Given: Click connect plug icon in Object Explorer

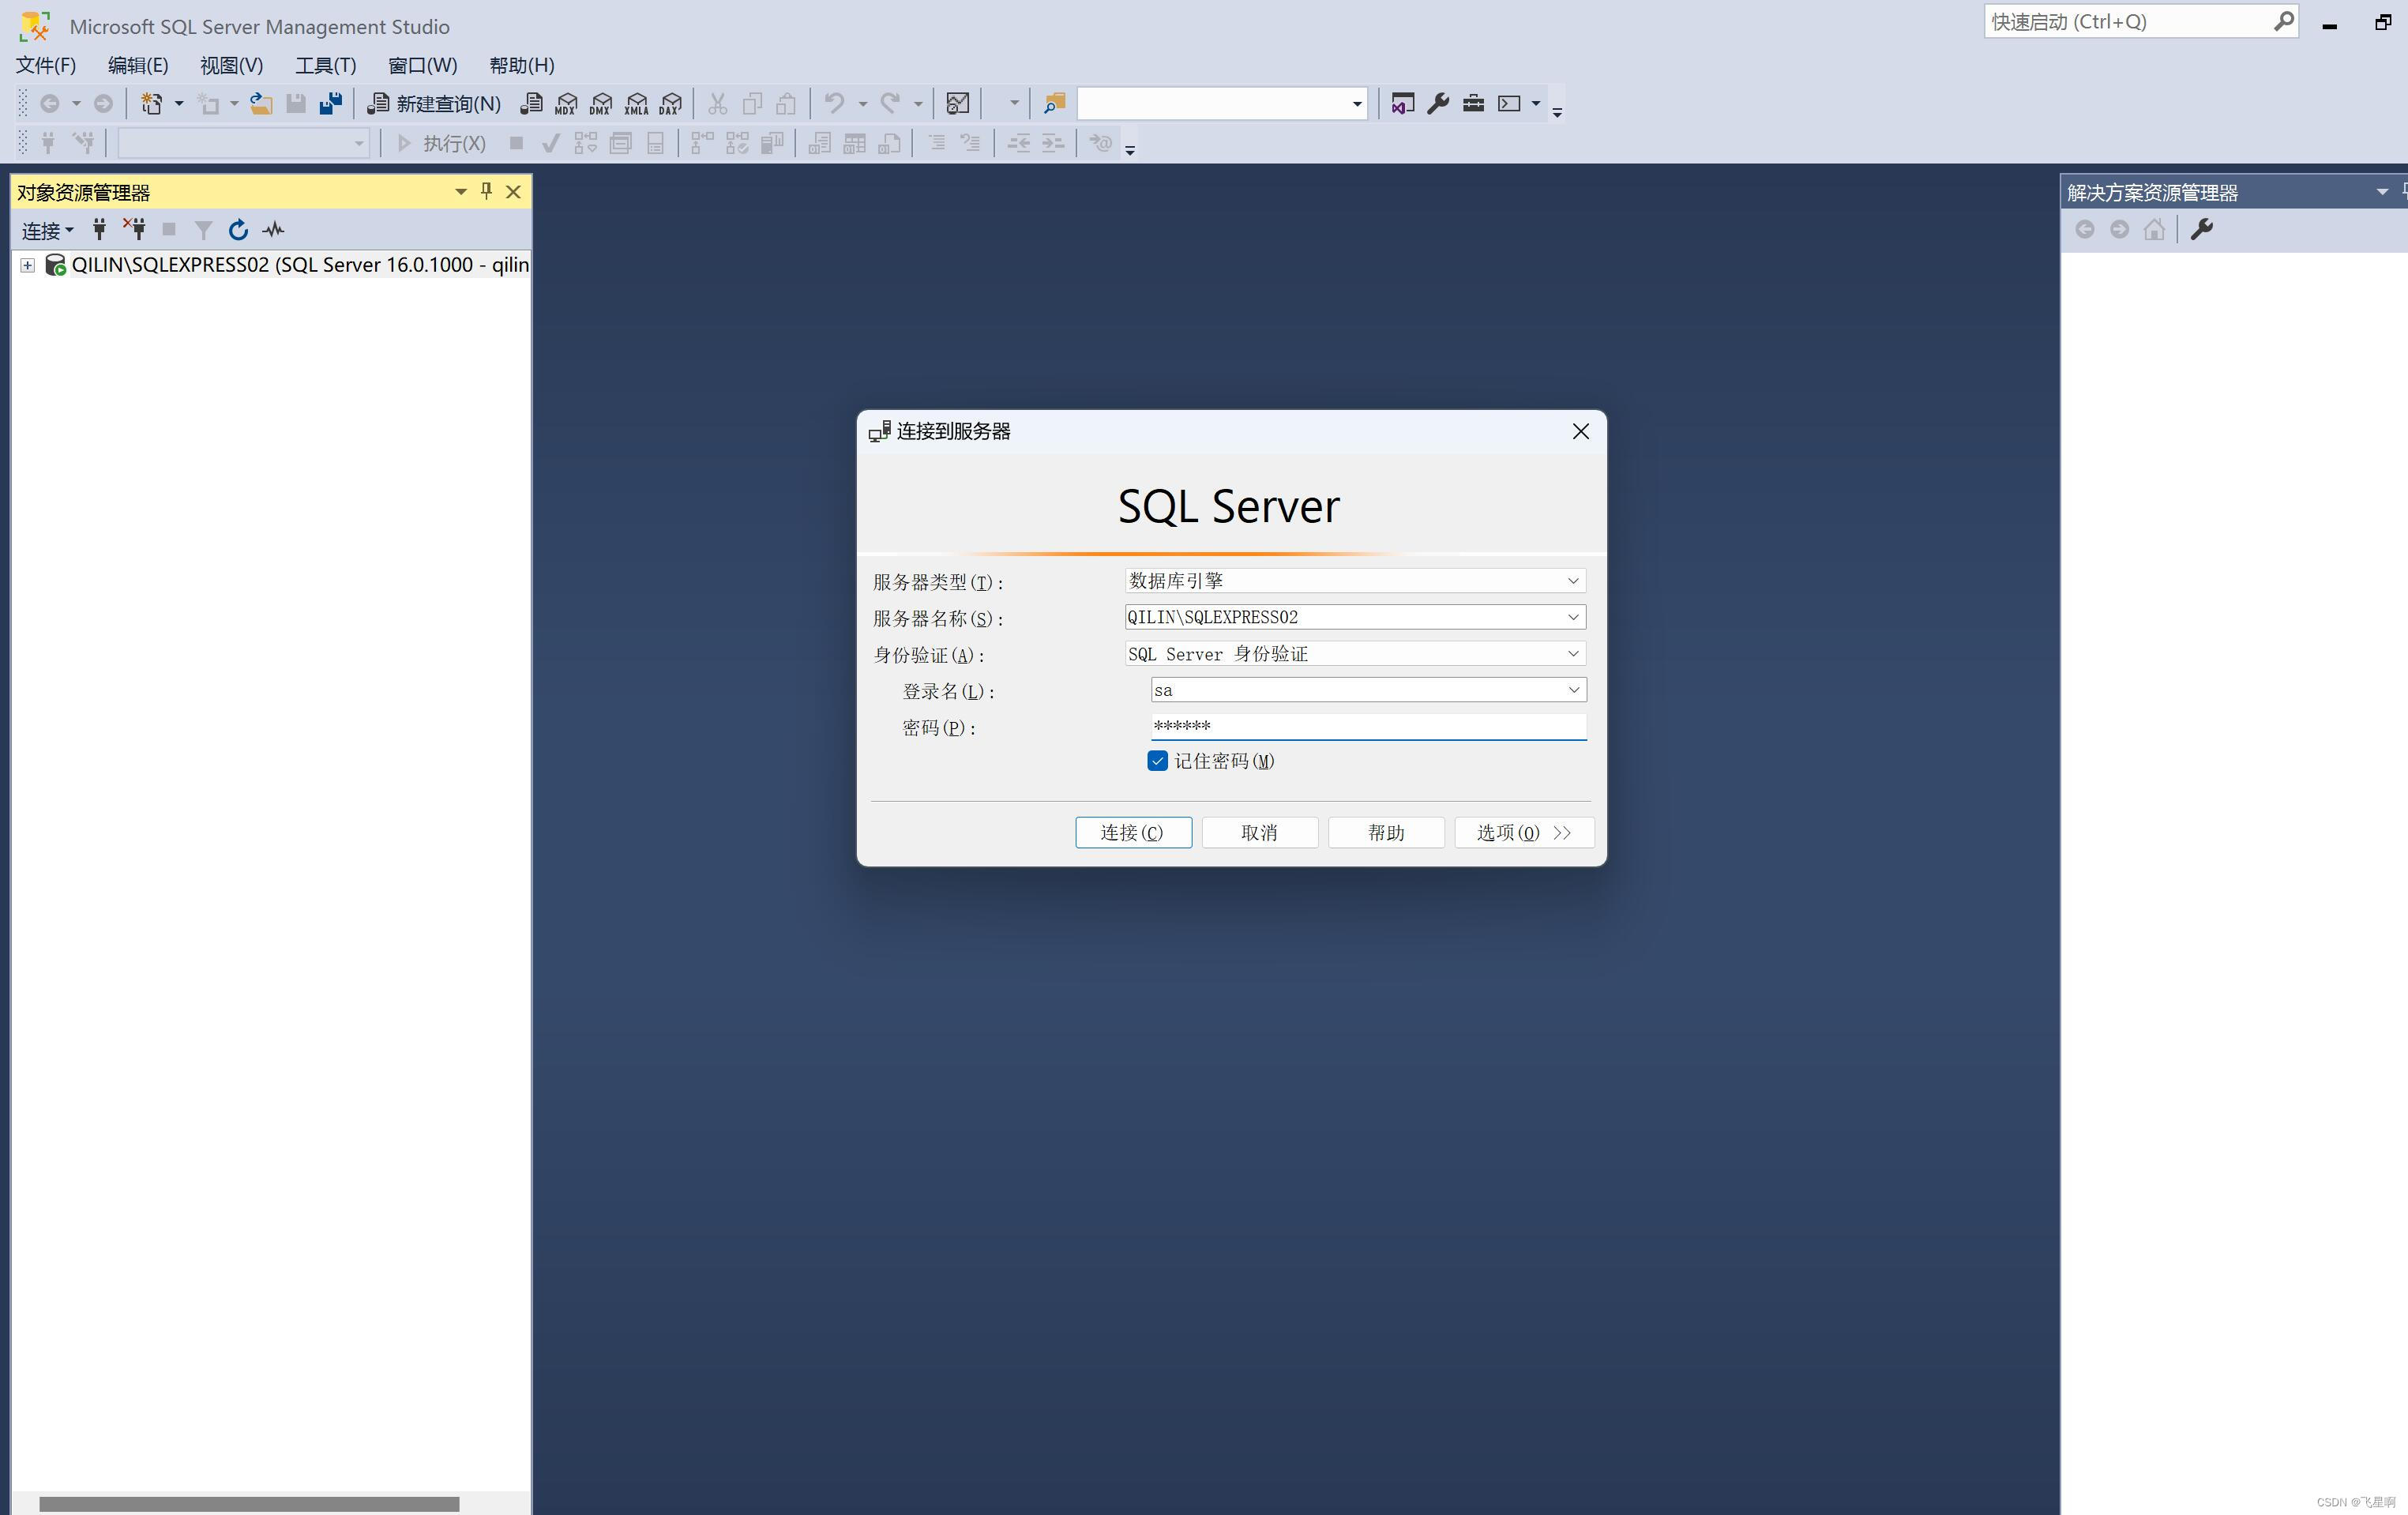Looking at the screenshot, I should pos(99,230).
